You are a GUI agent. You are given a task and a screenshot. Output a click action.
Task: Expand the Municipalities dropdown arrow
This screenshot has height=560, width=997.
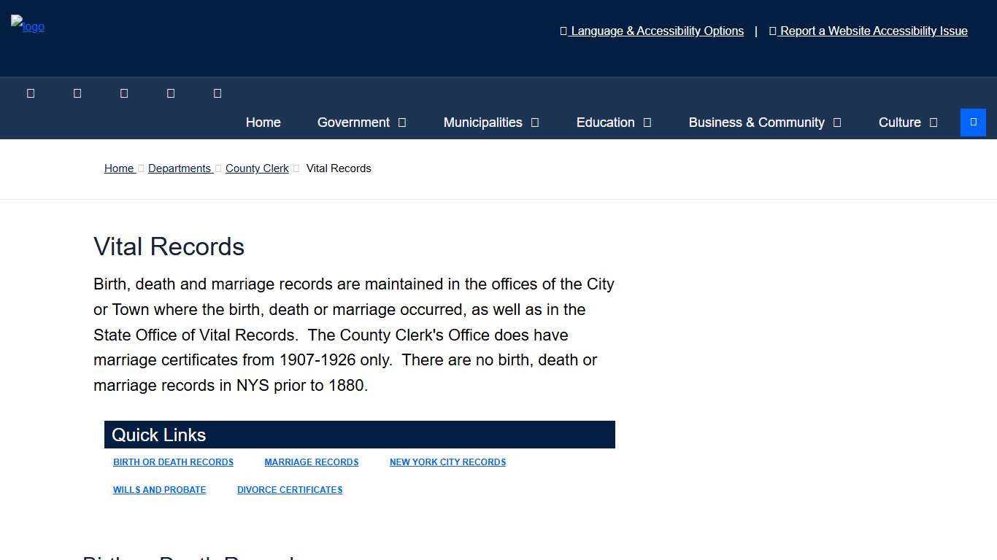535,122
